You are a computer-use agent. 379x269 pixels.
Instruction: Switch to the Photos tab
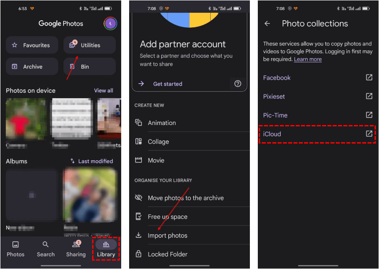[x=15, y=249]
